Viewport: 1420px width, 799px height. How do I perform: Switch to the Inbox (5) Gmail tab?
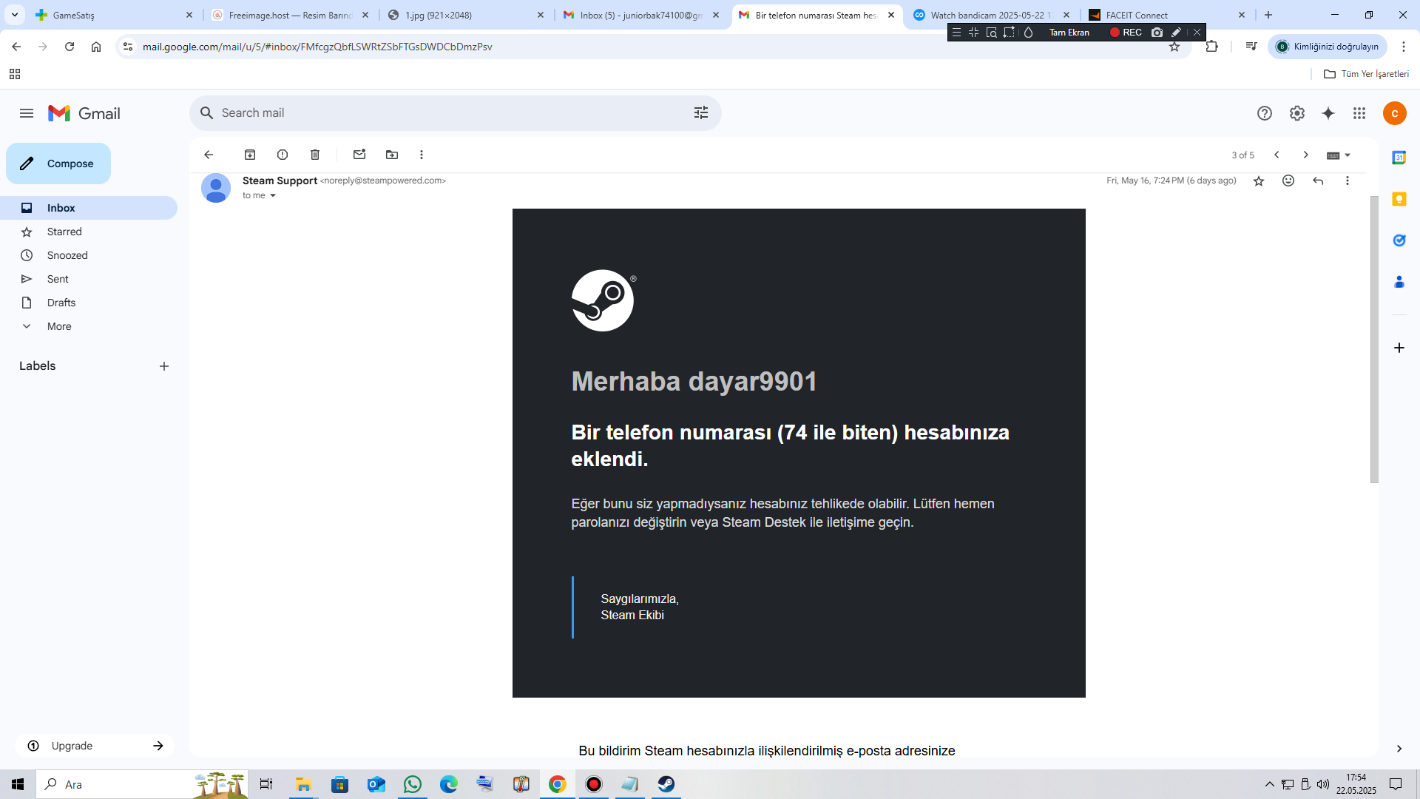pyautogui.click(x=642, y=15)
